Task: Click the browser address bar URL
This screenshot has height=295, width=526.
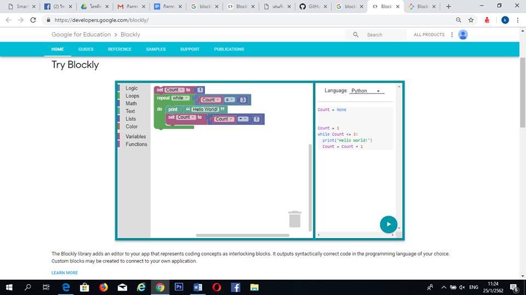Action: point(101,20)
